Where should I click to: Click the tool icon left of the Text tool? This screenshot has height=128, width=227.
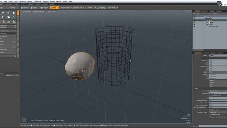[x=9, y=17]
